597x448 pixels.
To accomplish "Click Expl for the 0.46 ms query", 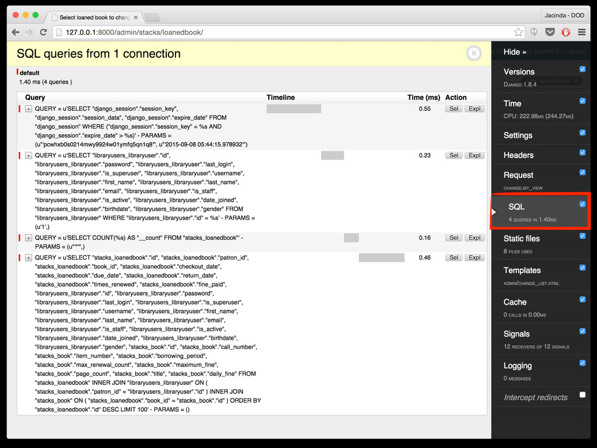I will [475, 257].
